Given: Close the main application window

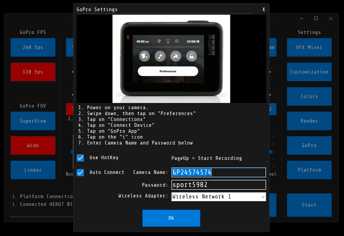Looking at the screenshot, I should pos(331,18).
